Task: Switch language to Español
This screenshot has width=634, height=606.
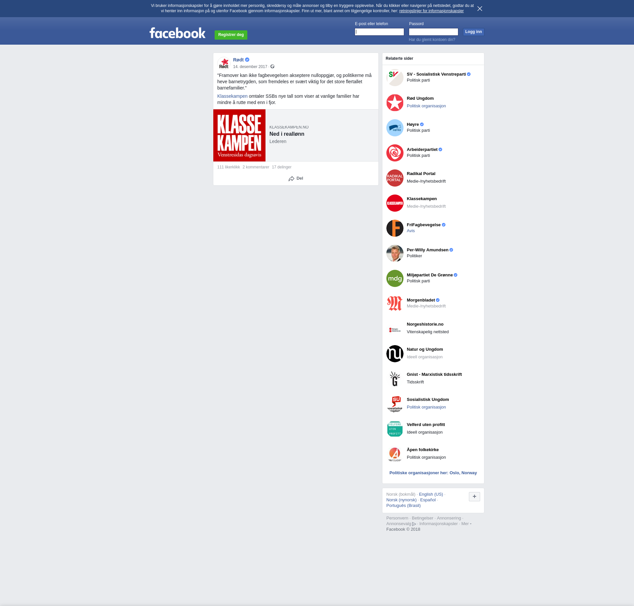Action: tap(428, 500)
